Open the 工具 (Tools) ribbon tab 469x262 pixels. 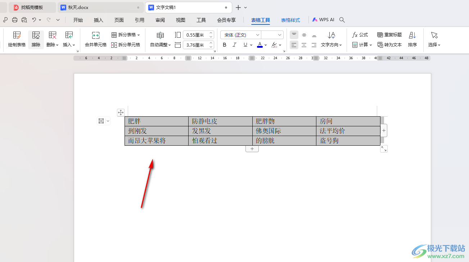201,20
